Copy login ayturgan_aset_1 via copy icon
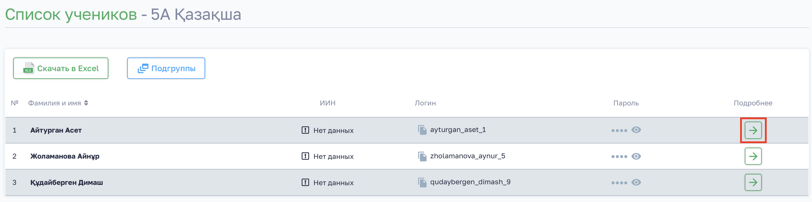This screenshot has width=812, height=202. pyautogui.click(x=422, y=130)
